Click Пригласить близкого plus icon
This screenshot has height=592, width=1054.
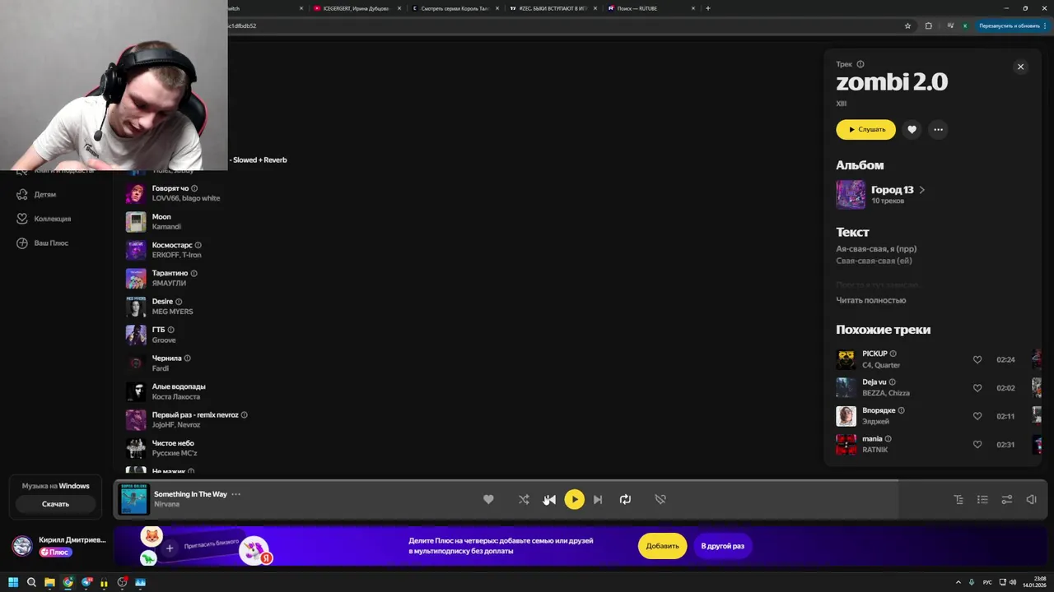pos(170,548)
